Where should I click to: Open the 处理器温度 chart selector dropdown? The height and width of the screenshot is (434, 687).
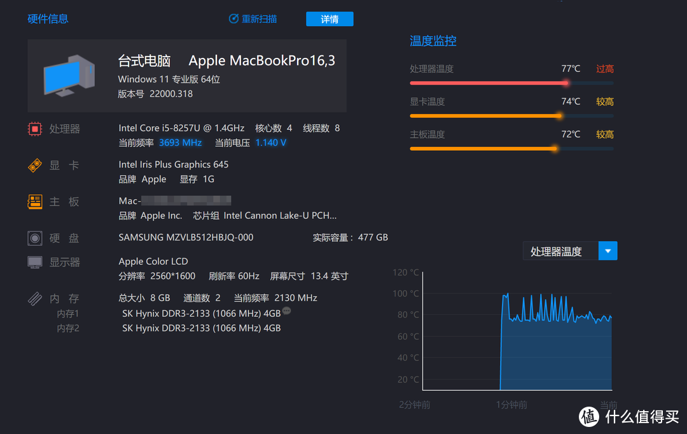(608, 251)
